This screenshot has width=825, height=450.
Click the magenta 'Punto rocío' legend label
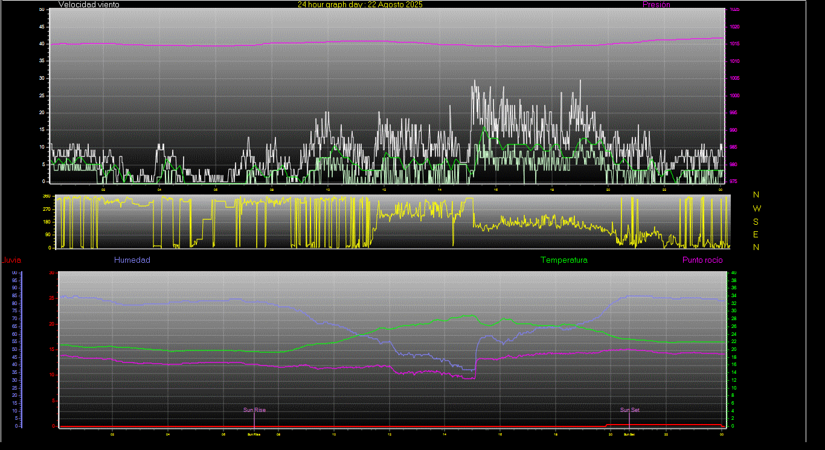click(x=702, y=260)
